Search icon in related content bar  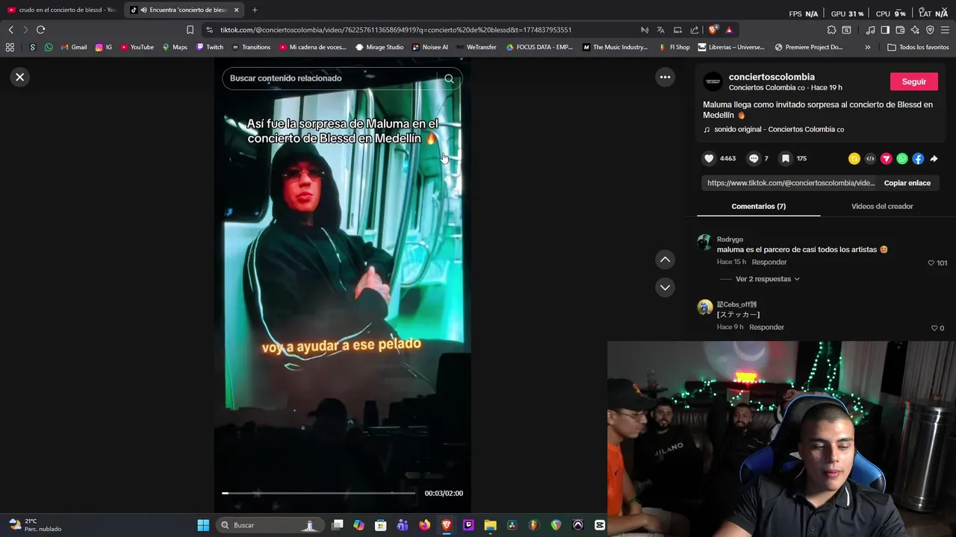pos(449,78)
